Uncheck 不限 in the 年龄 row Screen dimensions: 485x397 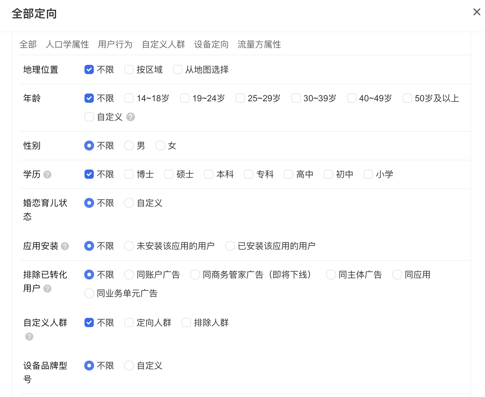coord(89,98)
